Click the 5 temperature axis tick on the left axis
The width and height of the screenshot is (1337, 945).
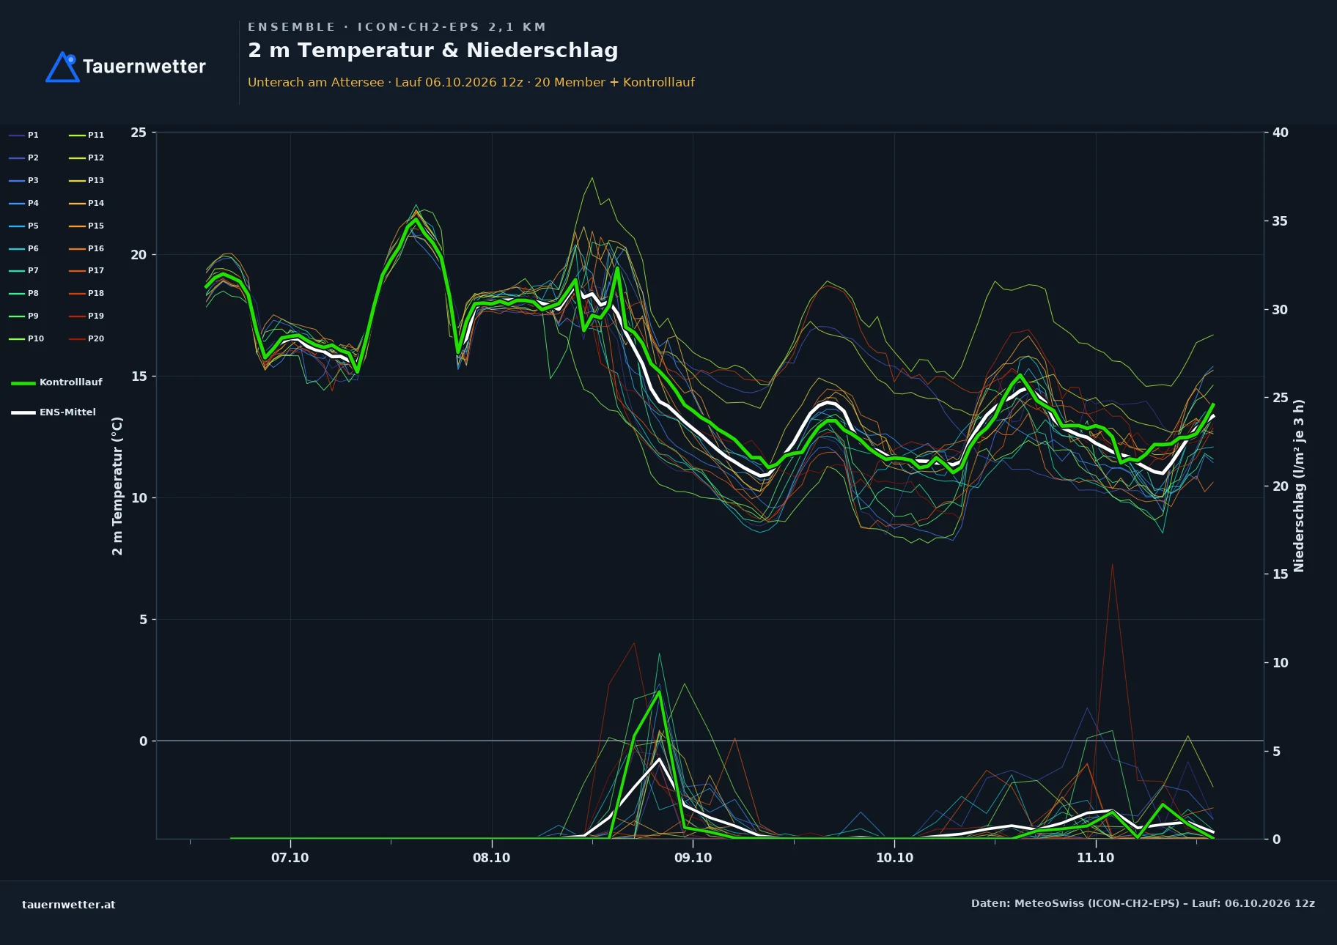[x=143, y=620]
